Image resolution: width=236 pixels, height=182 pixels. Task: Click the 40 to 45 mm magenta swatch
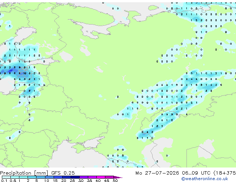point(101,177)
